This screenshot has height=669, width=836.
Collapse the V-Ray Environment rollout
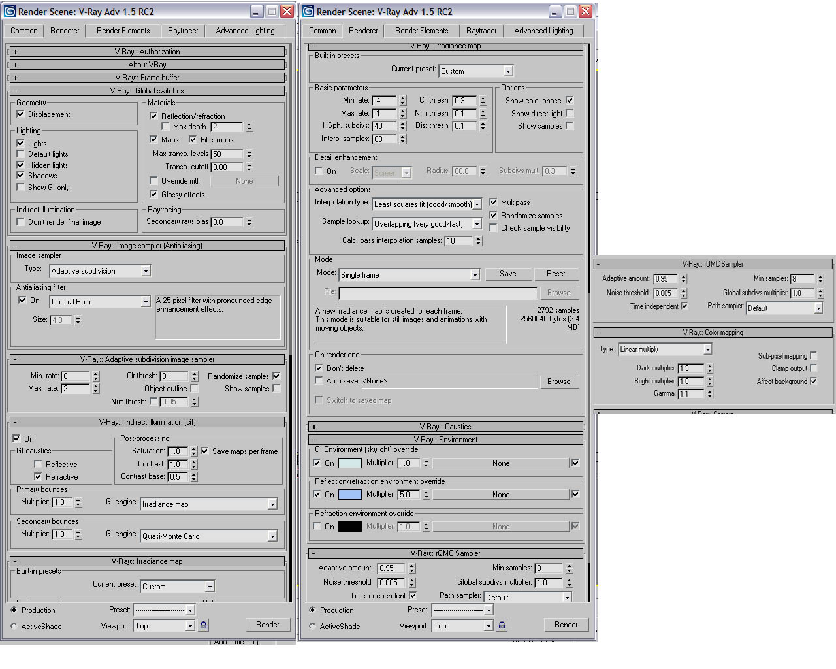445,440
